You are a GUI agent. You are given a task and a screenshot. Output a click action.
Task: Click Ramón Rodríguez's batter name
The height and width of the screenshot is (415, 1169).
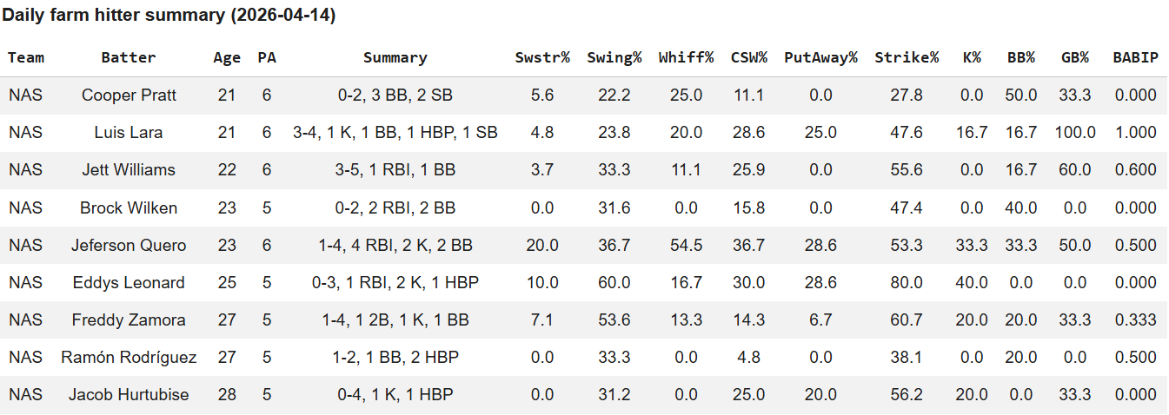pyautogui.click(x=129, y=358)
